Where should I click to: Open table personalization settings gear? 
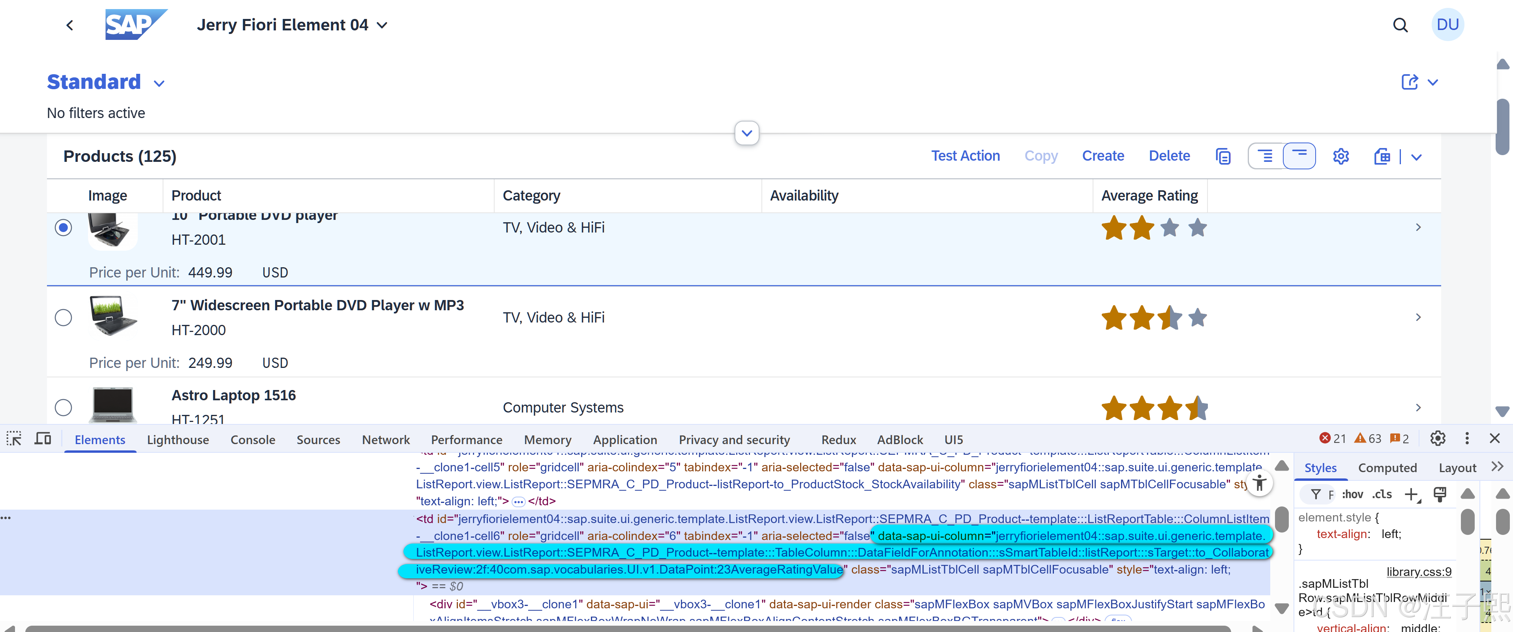(x=1341, y=156)
